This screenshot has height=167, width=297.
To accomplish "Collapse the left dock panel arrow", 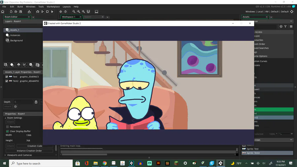I will coord(1,87).
